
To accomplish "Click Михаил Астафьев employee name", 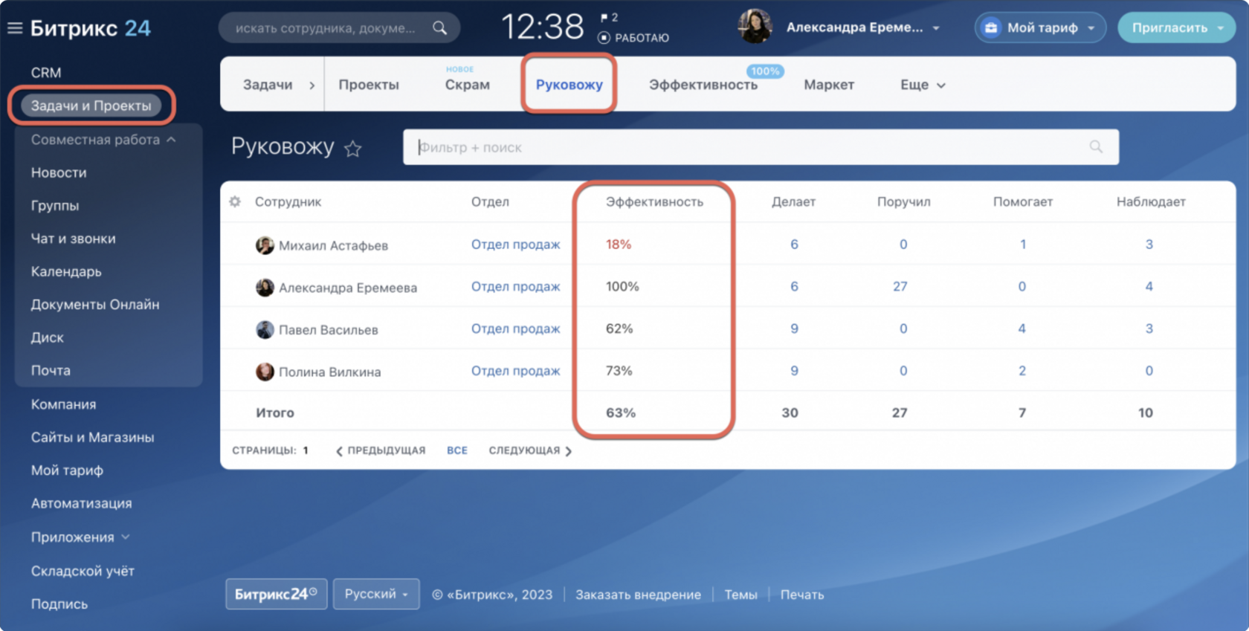I will pyautogui.click(x=333, y=245).
